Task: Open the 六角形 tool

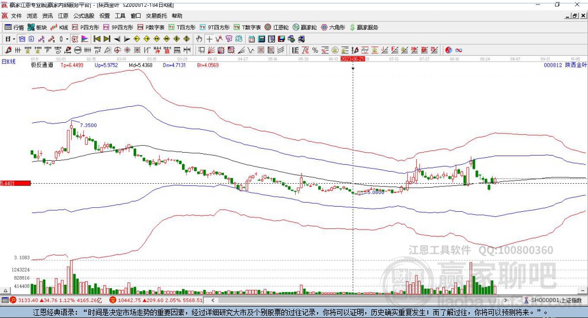Action: 333,28
